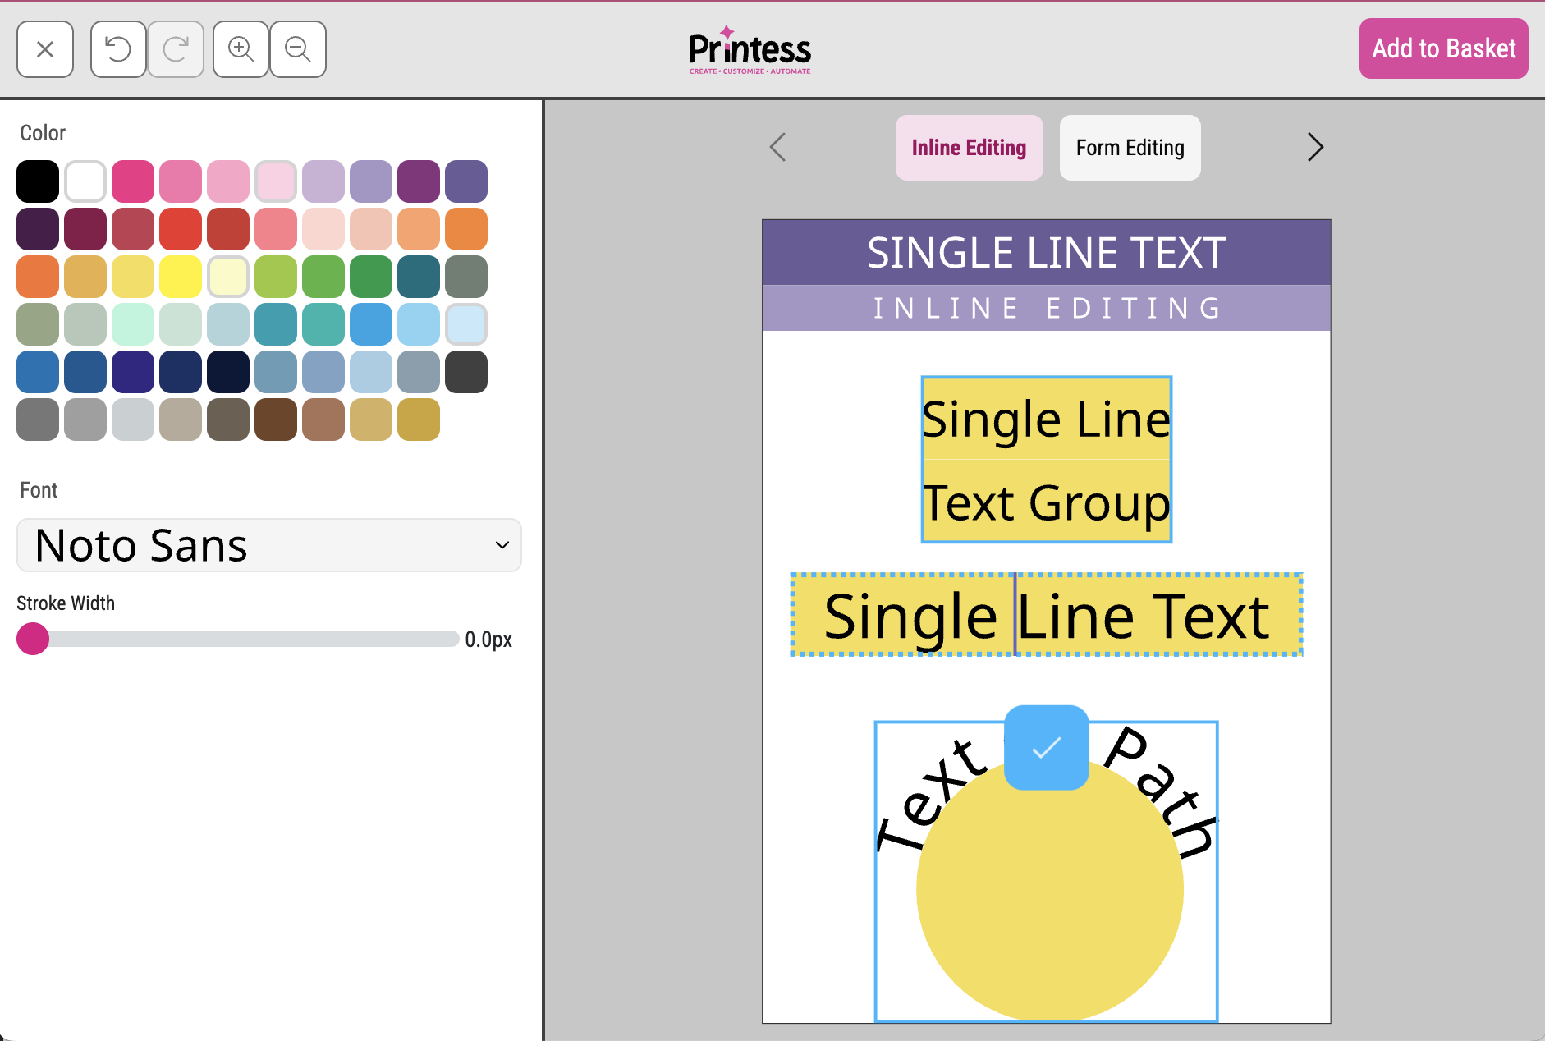The image size is (1545, 1041).
Task: Select the Single Line text frame in the group
Action: click(1047, 419)
